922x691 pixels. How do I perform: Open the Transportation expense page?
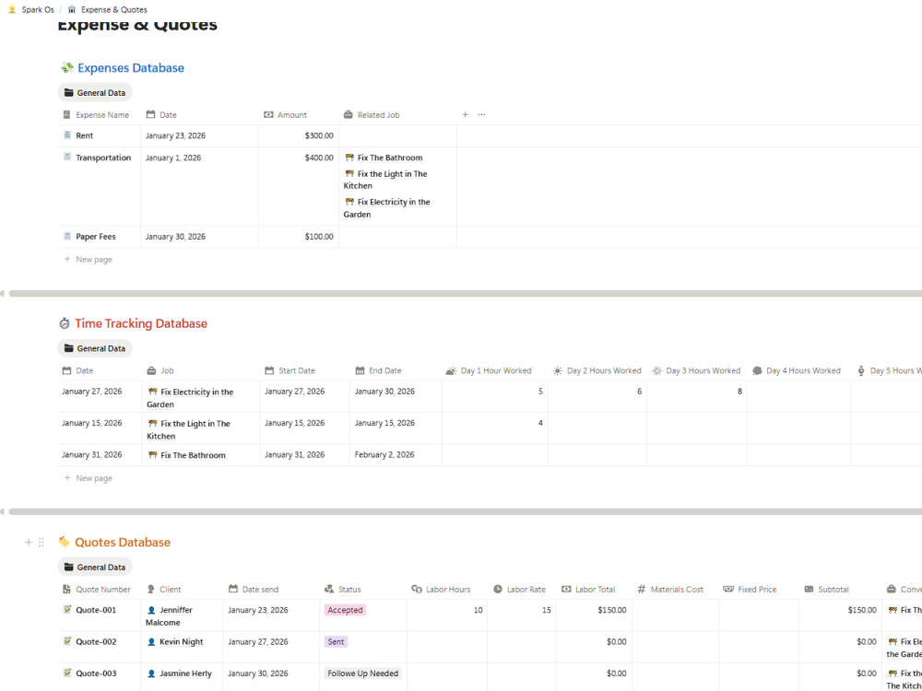click(x=103, y=158)
